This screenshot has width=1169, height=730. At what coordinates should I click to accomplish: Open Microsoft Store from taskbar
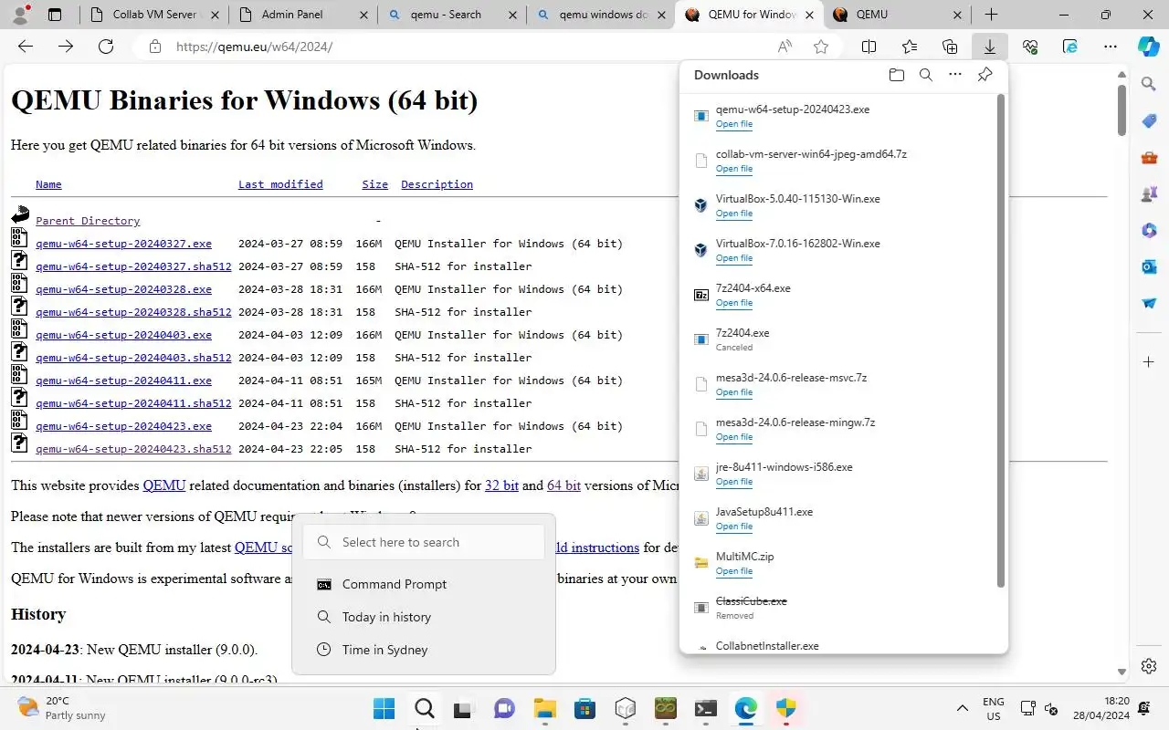click(585, 708)
